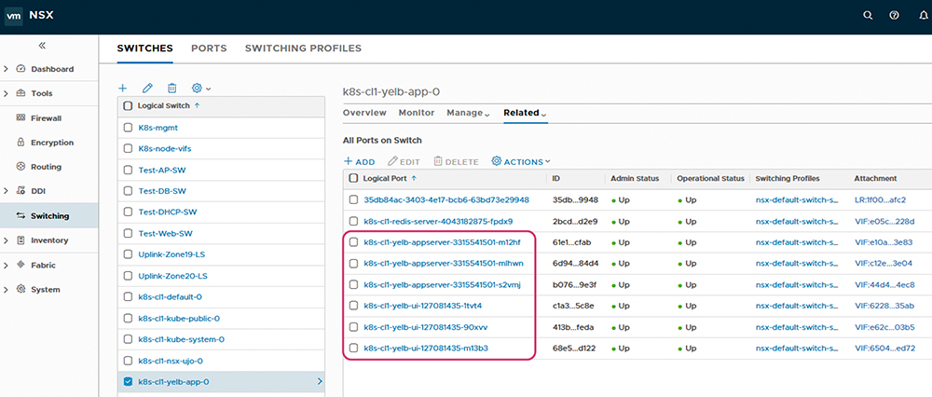Open the Manage dropdown tab
The width and height of the screenshot is (932, 397).
(468, 113)
